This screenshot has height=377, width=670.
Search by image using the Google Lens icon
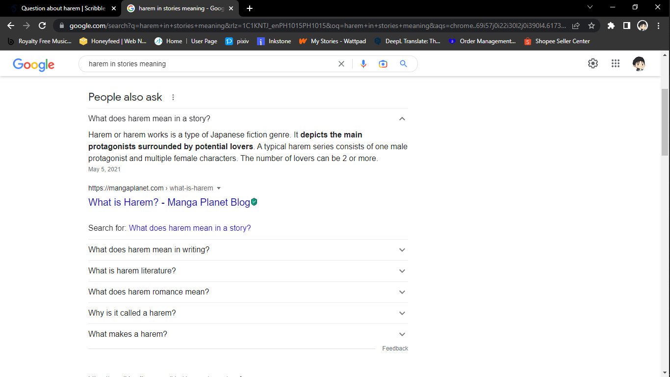[383, 63]
